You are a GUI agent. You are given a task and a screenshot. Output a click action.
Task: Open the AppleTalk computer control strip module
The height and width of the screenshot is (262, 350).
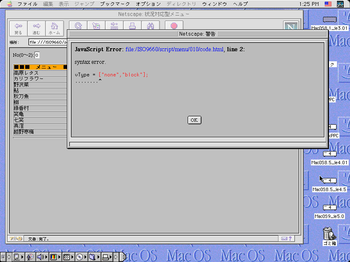point(18,257)
